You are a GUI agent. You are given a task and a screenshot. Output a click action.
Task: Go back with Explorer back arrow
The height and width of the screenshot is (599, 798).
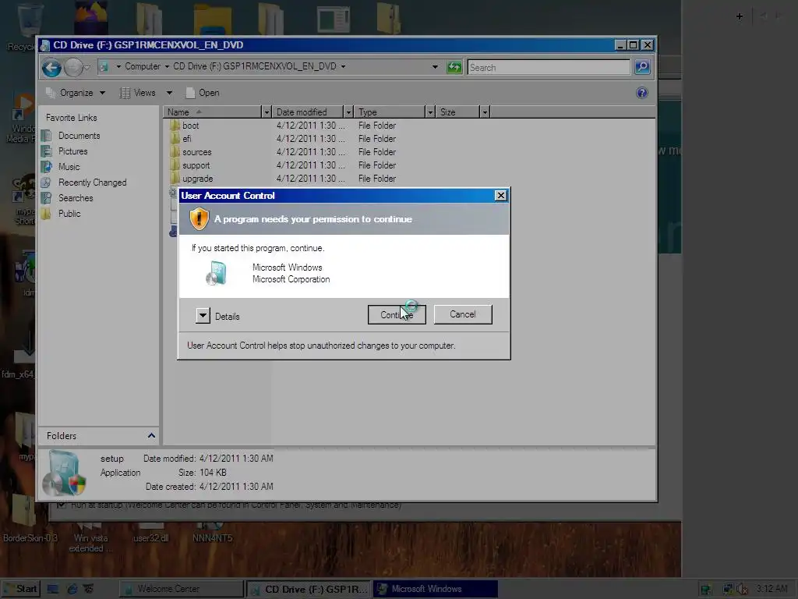(x=51, y=68)
